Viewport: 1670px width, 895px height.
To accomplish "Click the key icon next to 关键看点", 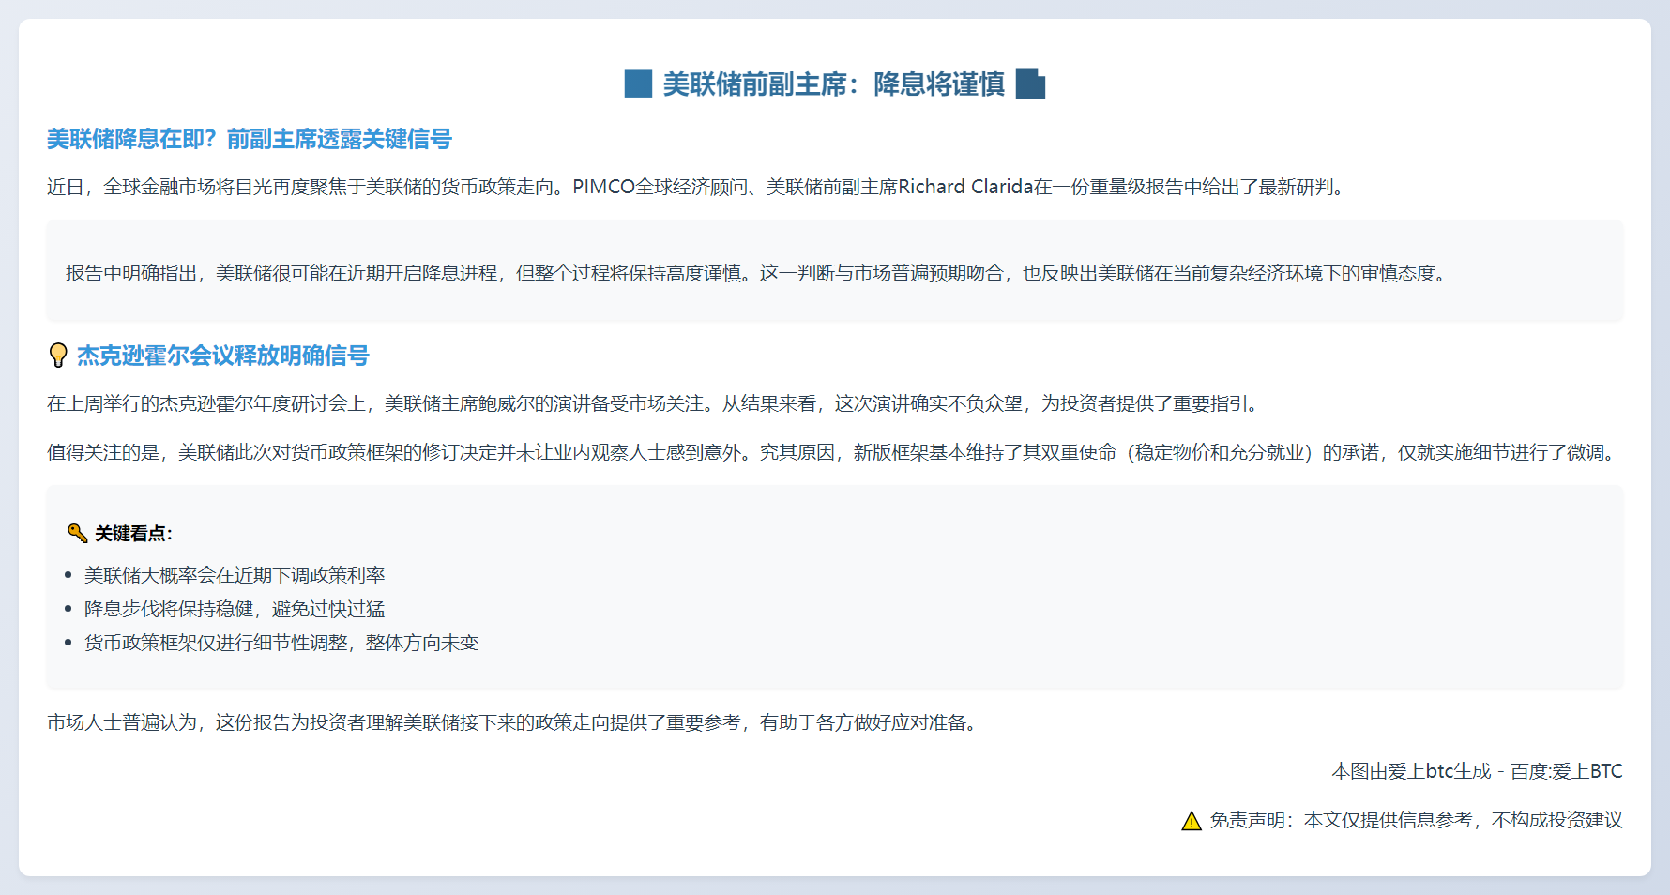I will (x=77, y=533).
